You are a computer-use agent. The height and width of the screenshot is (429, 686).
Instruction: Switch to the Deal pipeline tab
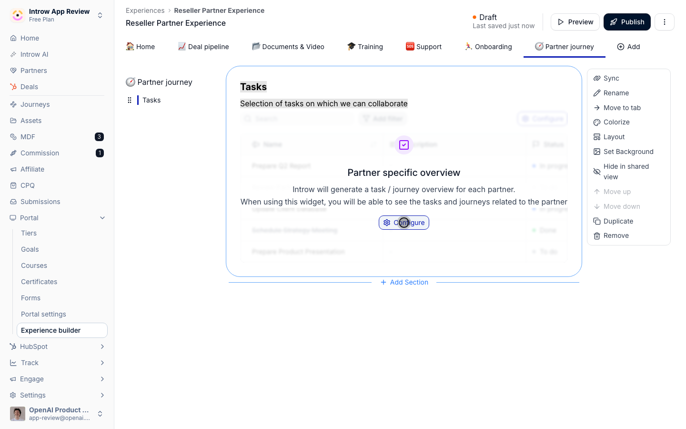(203, 47)
